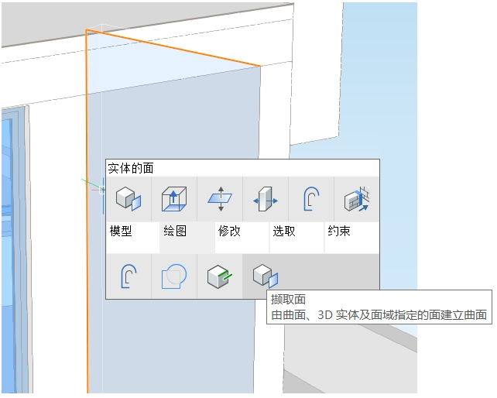Click the 实体的面 quad title bar

click(242, 168)
